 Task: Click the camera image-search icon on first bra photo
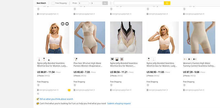[63, 24]
